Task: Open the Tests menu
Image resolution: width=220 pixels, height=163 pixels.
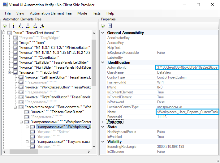Action: click(97, 13)
